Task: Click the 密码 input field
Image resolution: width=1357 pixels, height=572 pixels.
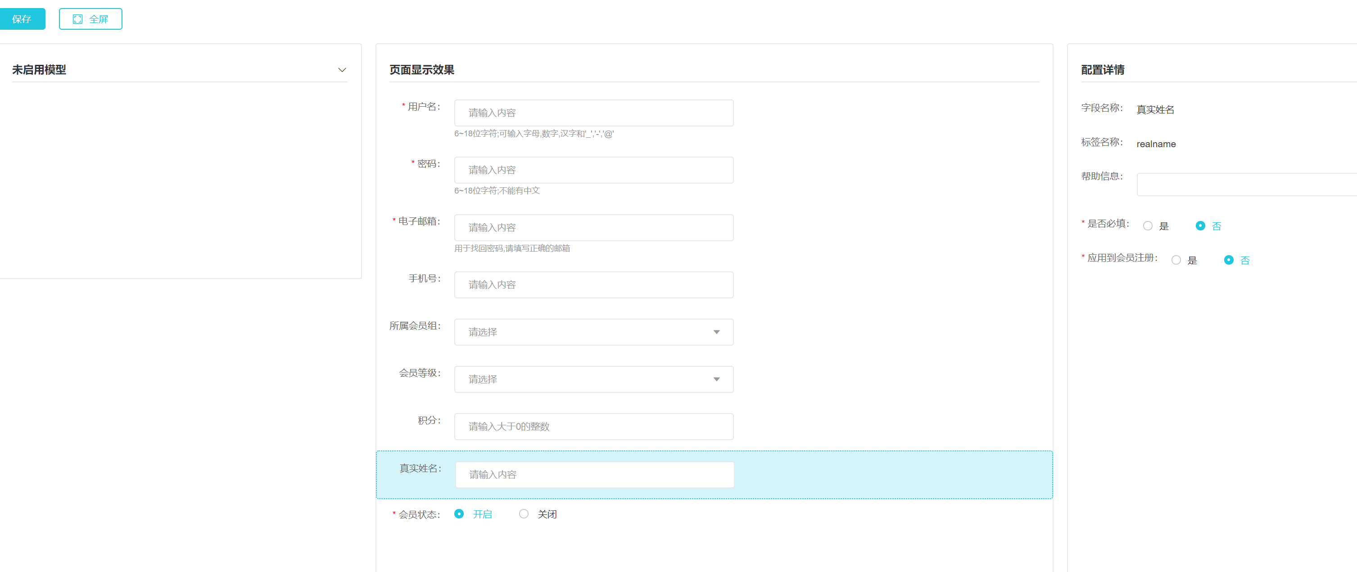Action: point(593,170)
